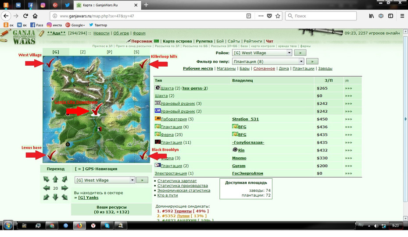Viewport: 408px width, 237px height.
Task: Open the Рулетка menu item
Action: 204,41
